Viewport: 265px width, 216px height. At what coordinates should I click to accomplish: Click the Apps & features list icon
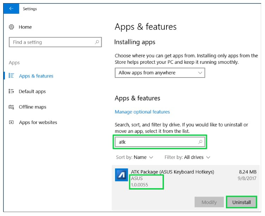pyautogui.click(x=11, y=76)
